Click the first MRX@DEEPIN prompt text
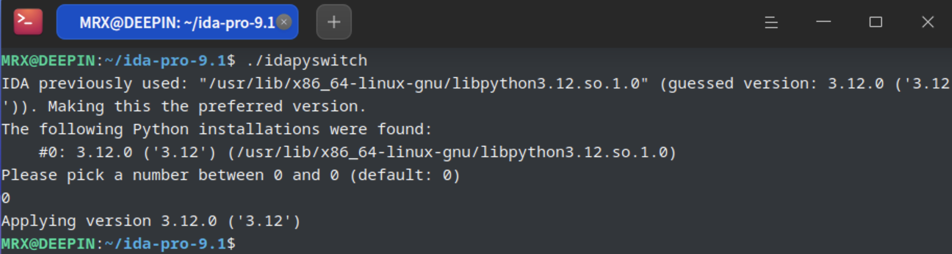 tap(48, 60)
